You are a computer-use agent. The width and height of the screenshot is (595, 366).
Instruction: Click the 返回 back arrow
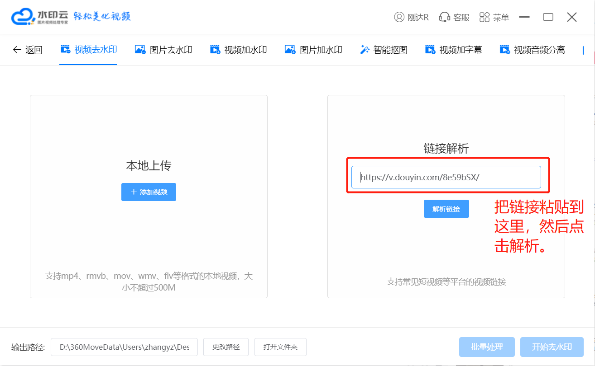[17, 50]
